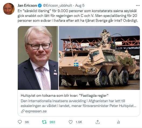This screenshot has height=128, width=142.
Task: View tweet analytics bar chart icon
Action: click(x=118, y=122)
